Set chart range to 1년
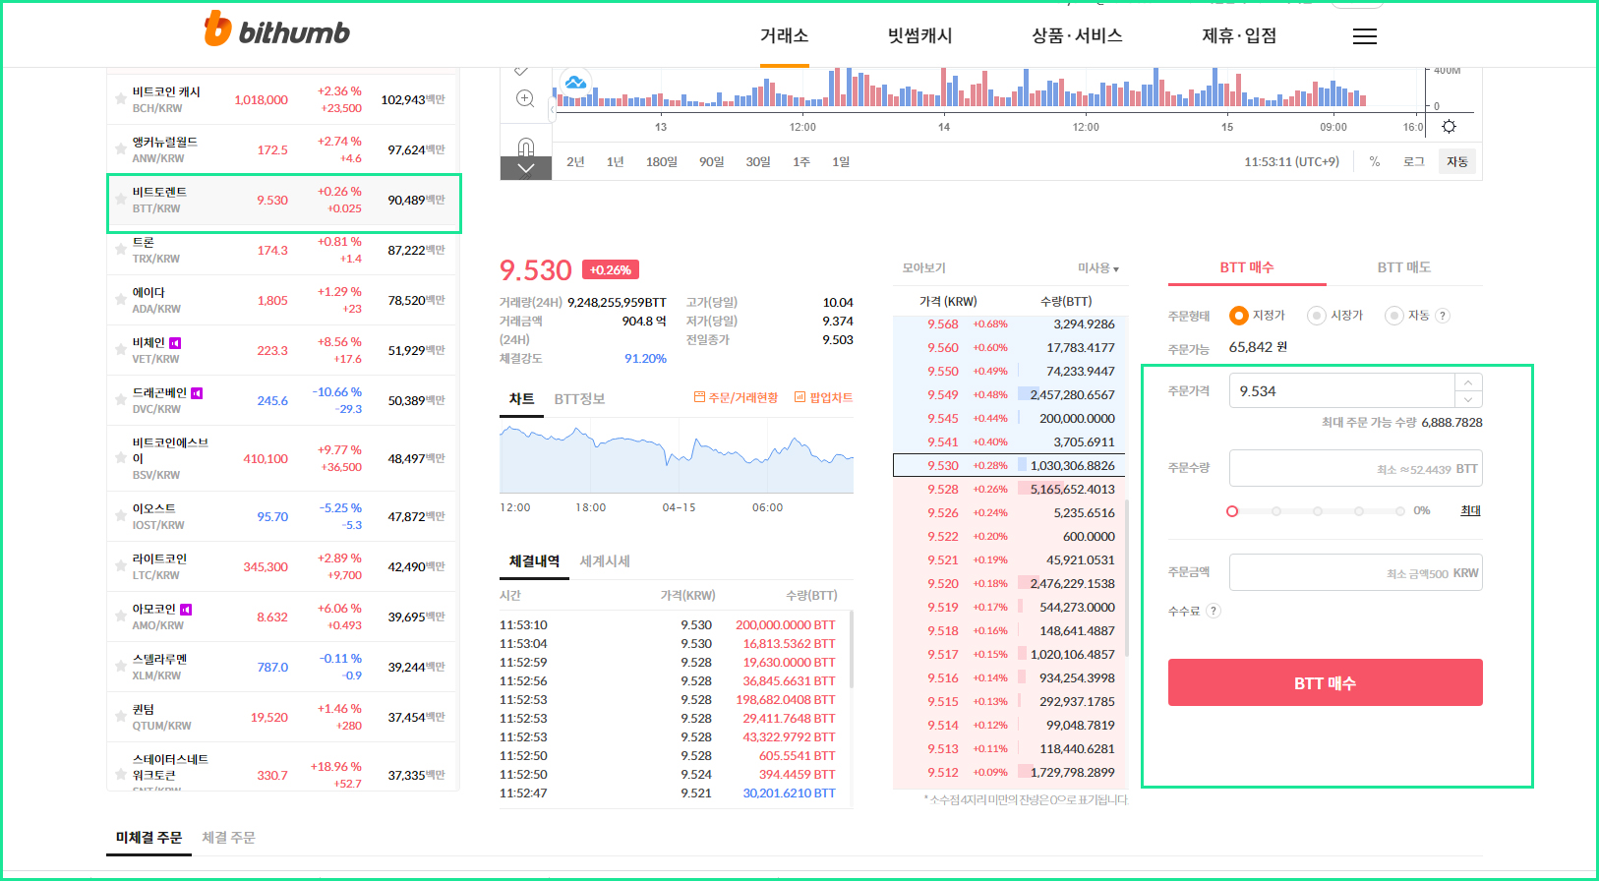The width and height of the screenshot is (1599, 881). (x=615, y=161)
